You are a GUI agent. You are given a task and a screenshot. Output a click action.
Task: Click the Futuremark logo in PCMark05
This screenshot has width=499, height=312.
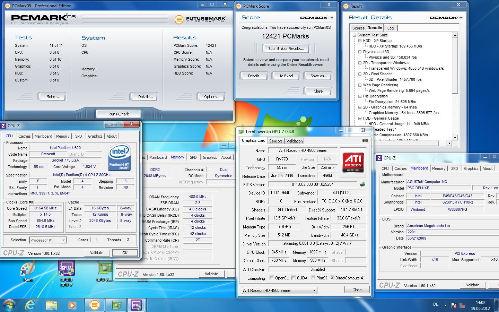[x=200, y=19]
